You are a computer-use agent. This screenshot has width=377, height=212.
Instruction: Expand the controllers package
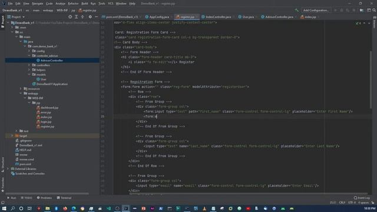point(29,65)
